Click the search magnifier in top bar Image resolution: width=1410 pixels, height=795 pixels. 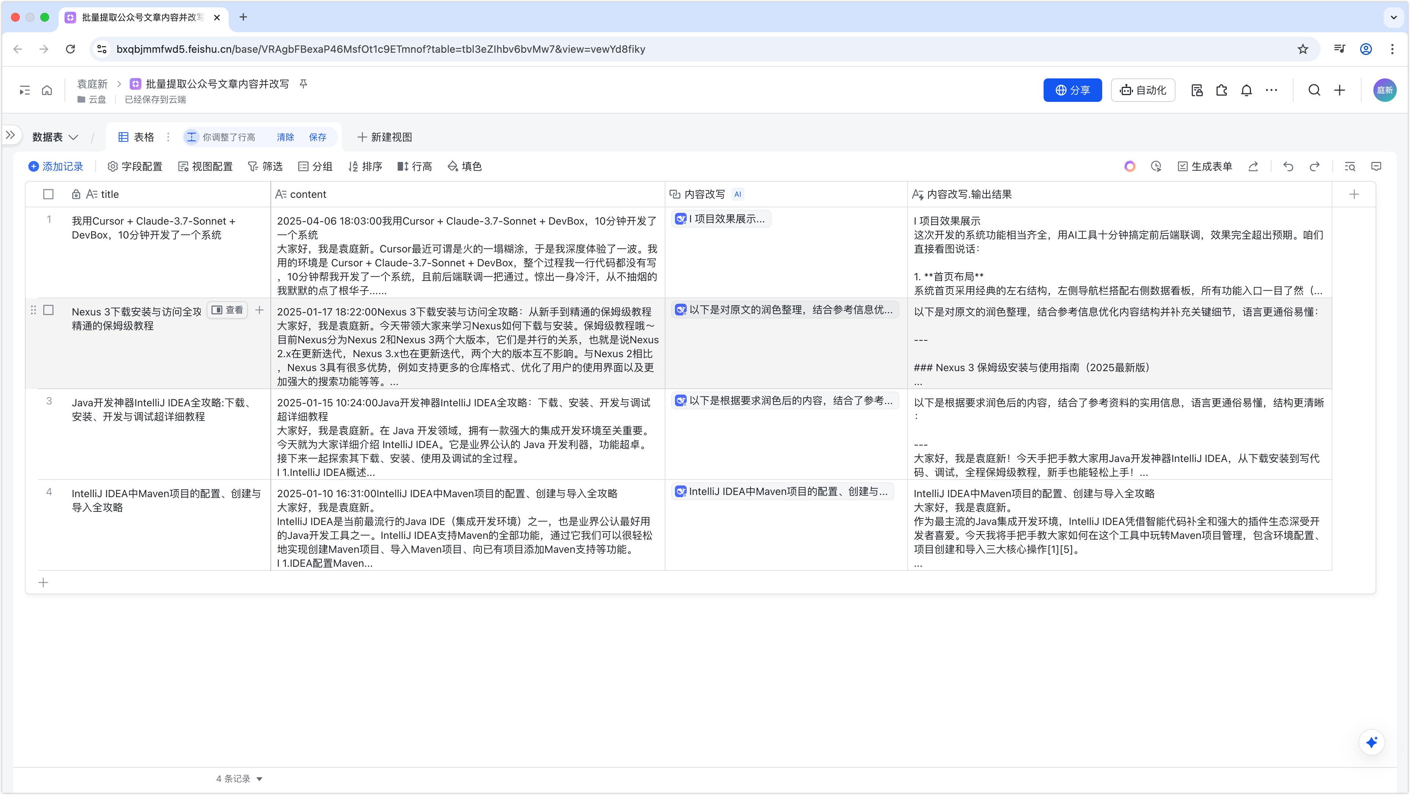[1314, 90]
